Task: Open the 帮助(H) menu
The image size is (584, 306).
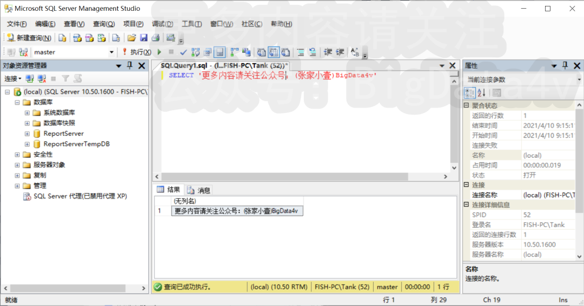Action: (x=281, y=24)
